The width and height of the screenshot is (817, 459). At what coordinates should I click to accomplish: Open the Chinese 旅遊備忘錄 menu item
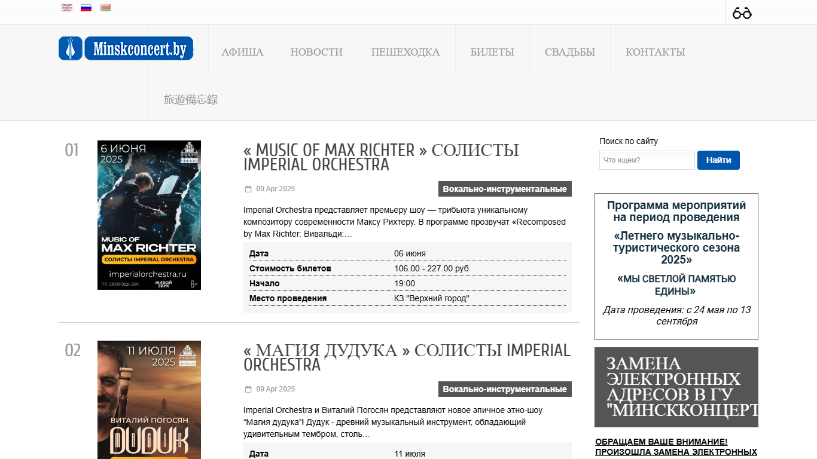191,100
